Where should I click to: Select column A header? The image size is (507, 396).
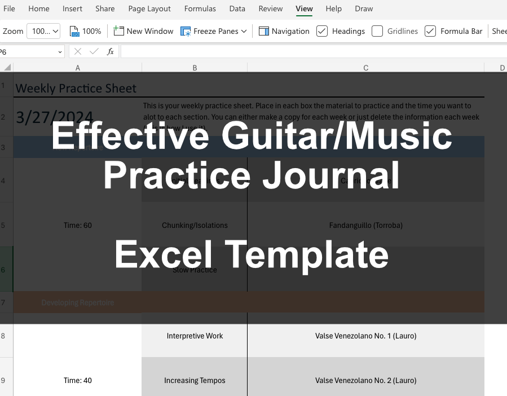(78, 68)
